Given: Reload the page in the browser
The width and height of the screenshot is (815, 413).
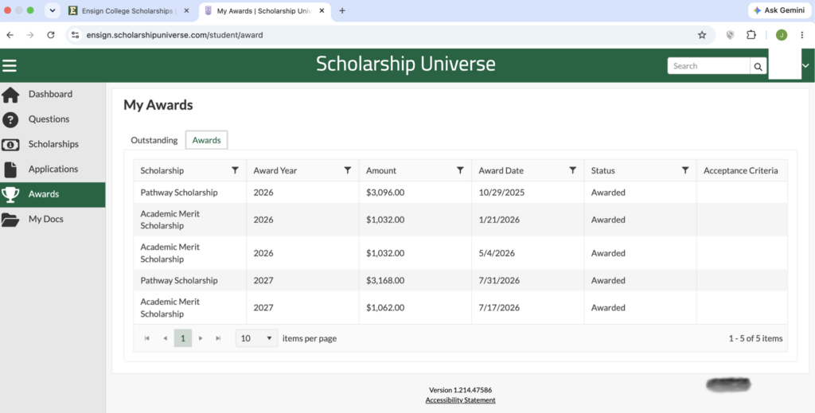Looking at the screenshot, I should [x=50, y=35].
